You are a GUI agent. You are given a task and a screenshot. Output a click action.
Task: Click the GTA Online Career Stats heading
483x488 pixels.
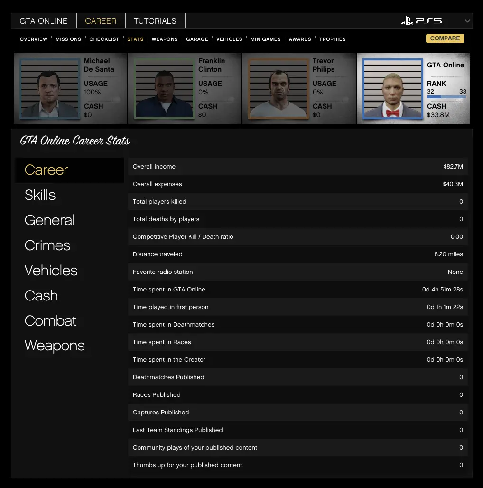click(x=74, y=141)
